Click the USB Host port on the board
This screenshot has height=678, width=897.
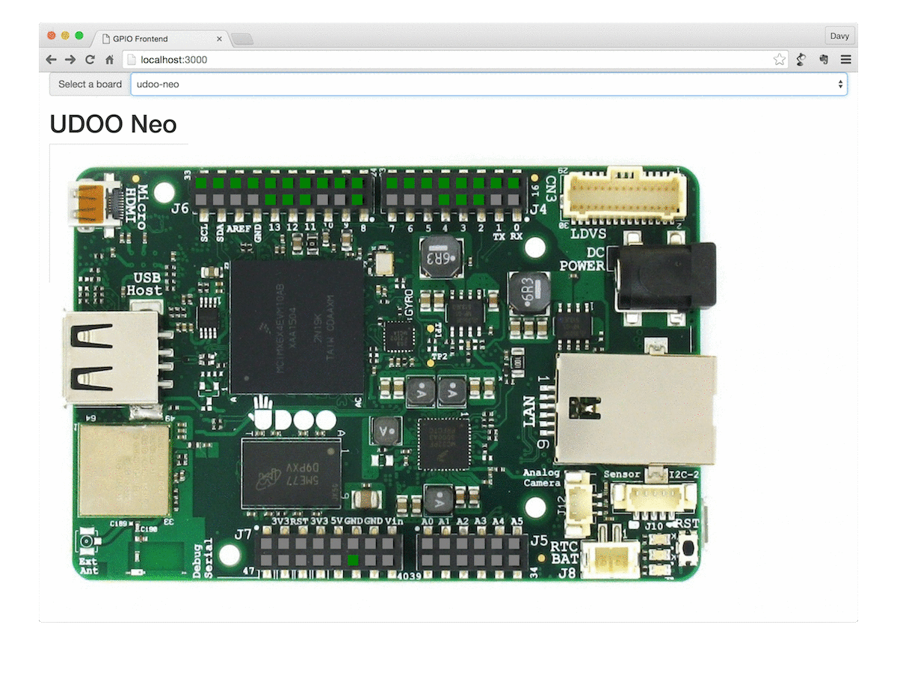pyautogui.click(x=112, y=359)
